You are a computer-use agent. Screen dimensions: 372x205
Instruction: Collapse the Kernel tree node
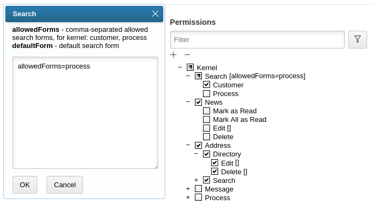click(180, 67)
